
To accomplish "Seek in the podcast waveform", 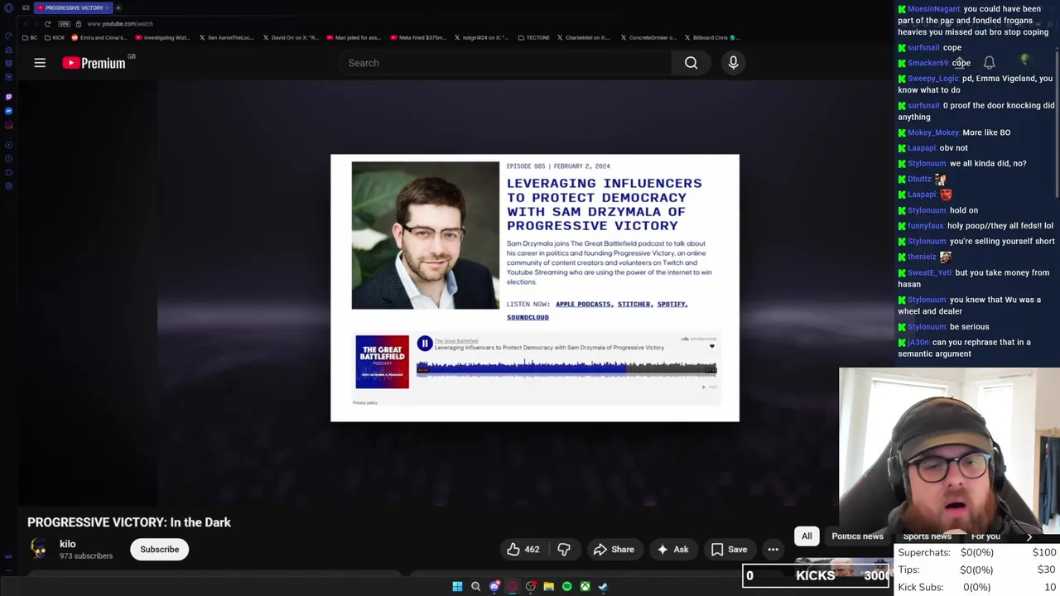I will click(566, 369).
